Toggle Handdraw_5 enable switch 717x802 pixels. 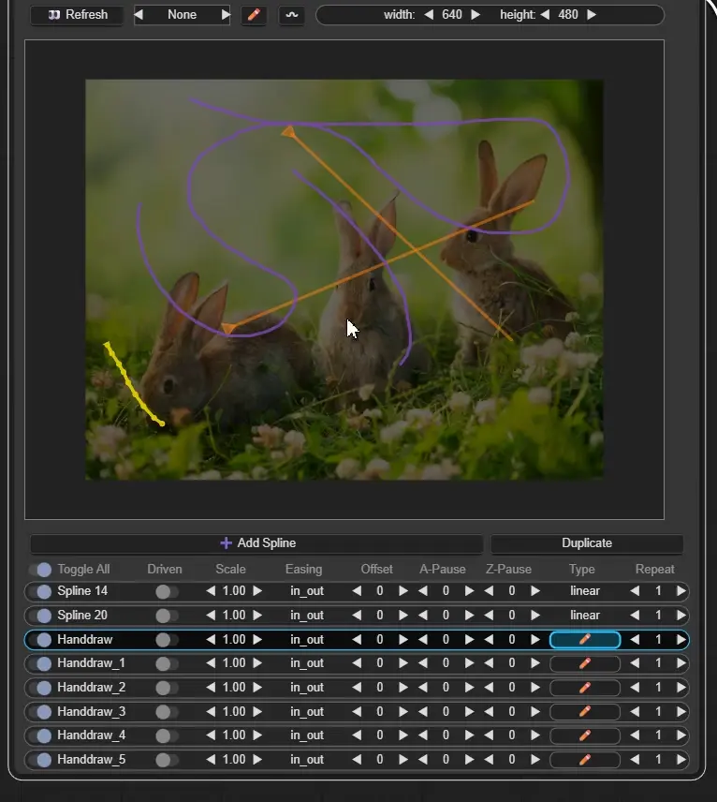click(41, 760)
